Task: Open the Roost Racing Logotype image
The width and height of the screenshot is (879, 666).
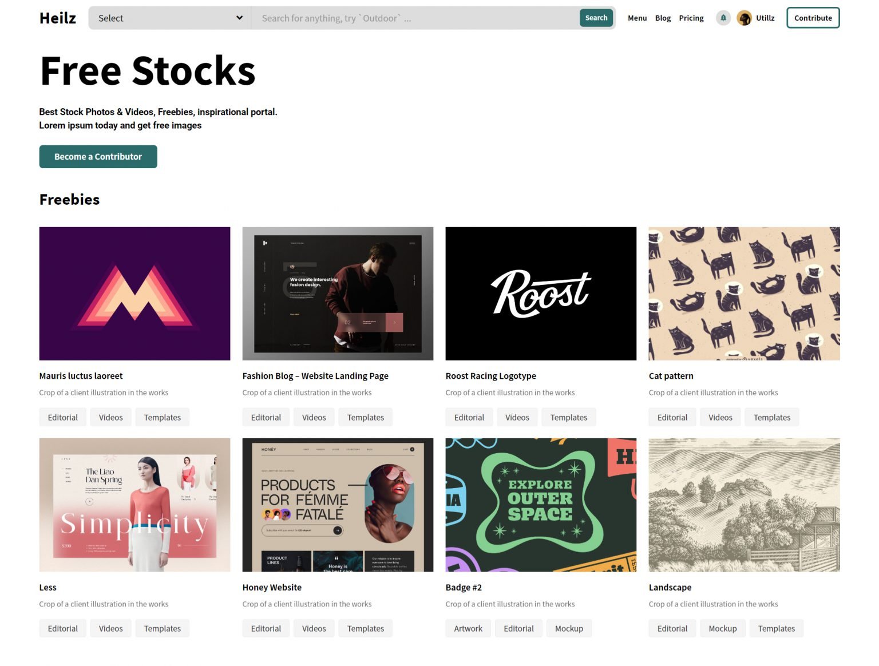Action: [x=541, y=294]
